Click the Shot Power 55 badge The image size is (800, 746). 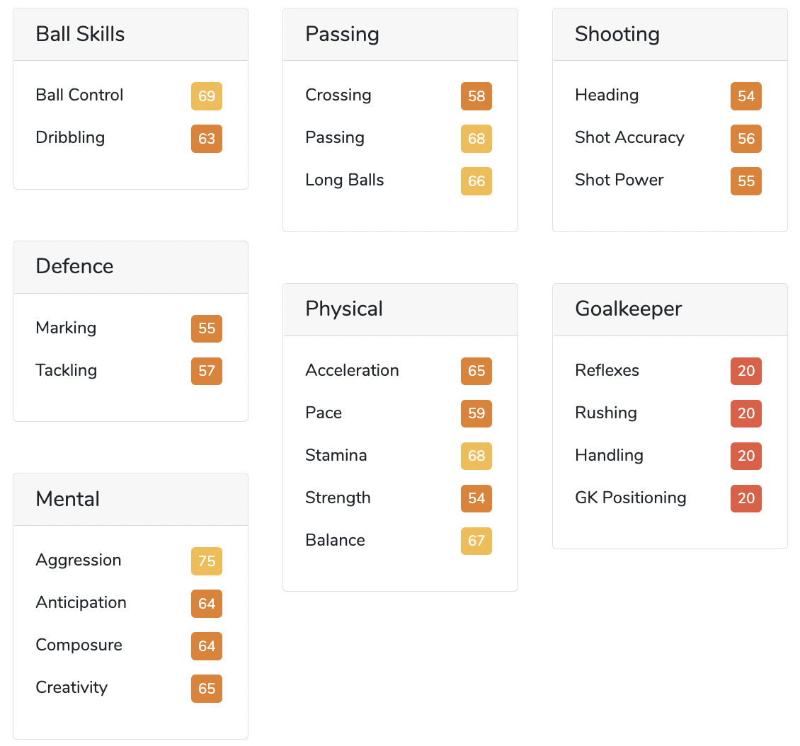[746, 180]
